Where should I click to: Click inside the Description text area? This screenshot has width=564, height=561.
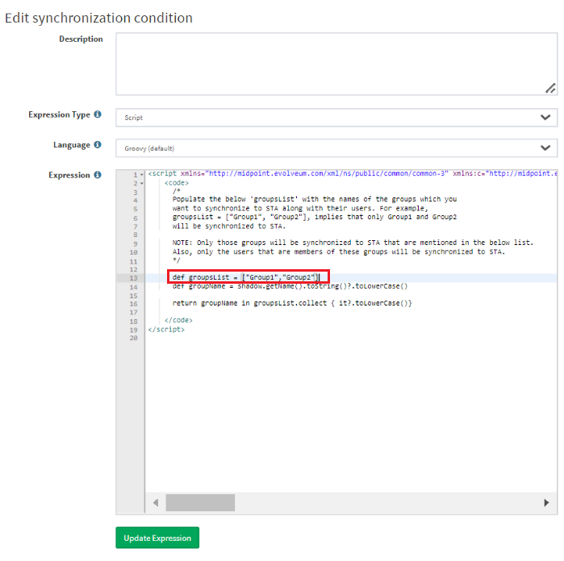336,64
